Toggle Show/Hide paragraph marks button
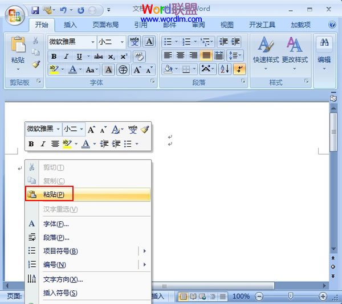This screenshot has width=342, height=304. click(x=239, y=69)
